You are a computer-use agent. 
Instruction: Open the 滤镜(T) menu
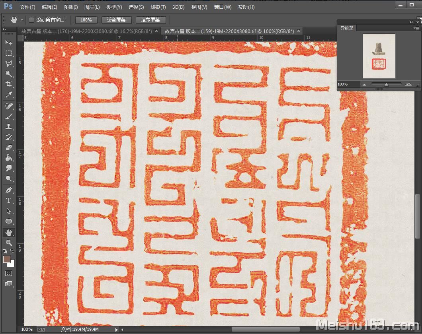pyautogui.click(x=158, y=7)
